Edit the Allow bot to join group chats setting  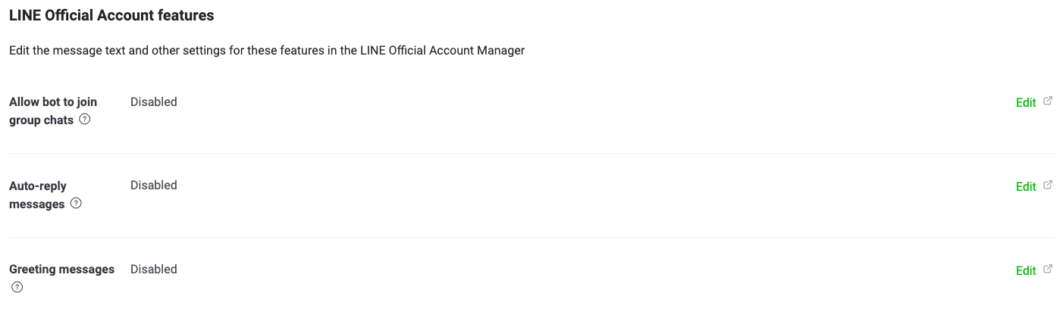click(1026, 103)
